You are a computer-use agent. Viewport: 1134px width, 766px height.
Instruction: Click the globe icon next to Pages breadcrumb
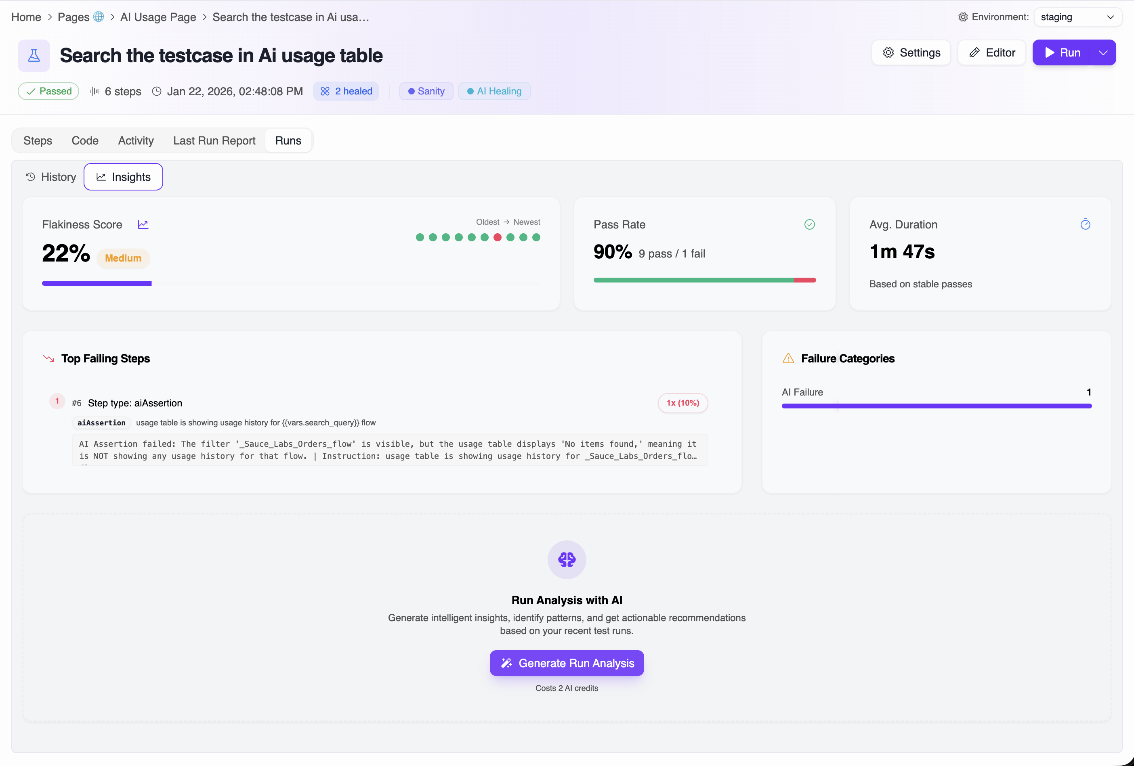pyautogui.click(x=99, y=17)
